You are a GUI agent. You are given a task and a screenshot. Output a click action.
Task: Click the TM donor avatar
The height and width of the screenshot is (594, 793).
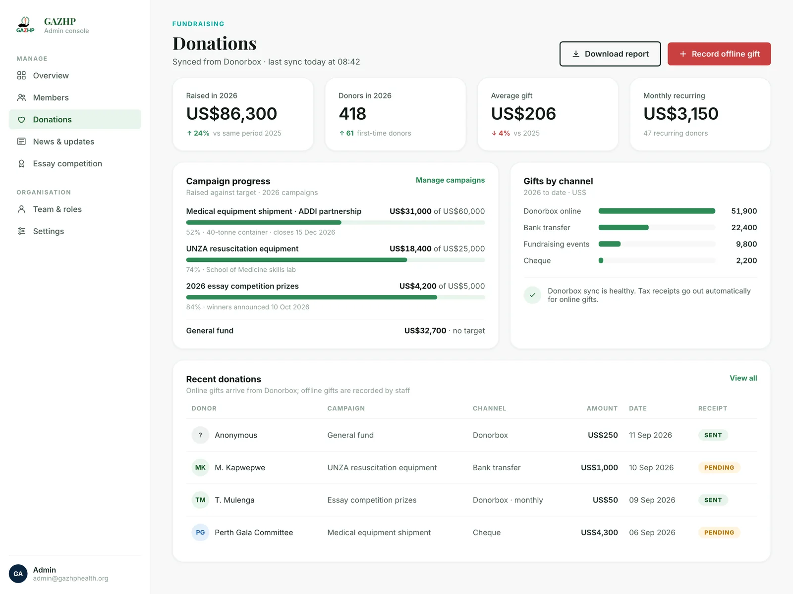click(200, 500)
